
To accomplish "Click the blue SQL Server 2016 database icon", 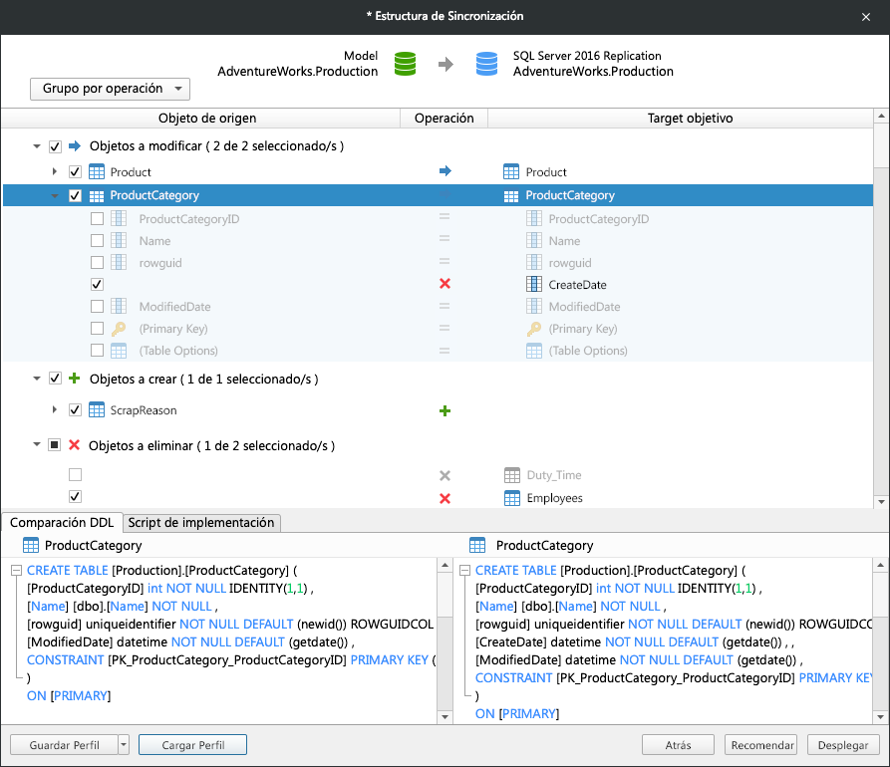I will click(x=486, y=64).
